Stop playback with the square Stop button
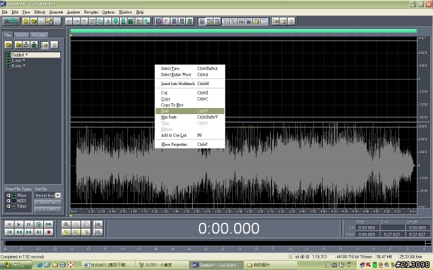Screen dimensions: 433x270 9,224
